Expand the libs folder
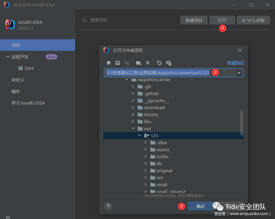The height and width of the screenshot is (219, 275). pos(133,121)
